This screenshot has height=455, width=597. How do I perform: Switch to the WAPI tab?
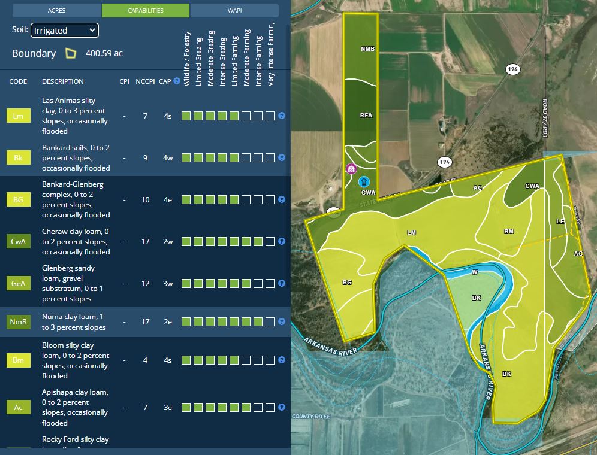point(234,11)
